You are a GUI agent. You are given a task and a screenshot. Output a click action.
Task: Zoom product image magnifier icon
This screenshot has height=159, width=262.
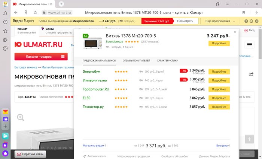(x=21, y=117)
